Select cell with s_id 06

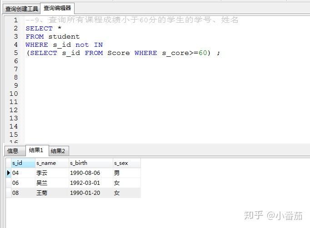coord(23,183)
